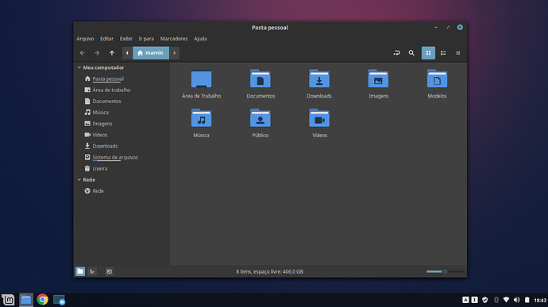Show places sidebar via status bar button
Image resolution: width=548 pixels, height=307 pixels.
point(80,271)
